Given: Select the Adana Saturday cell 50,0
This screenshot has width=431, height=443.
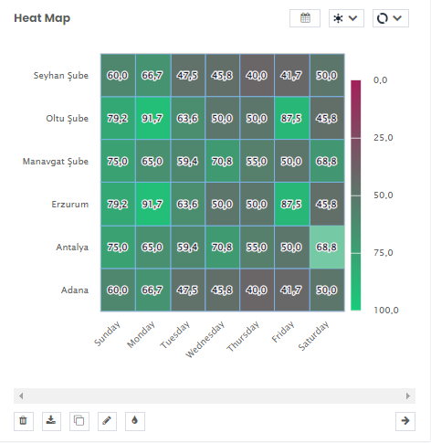Looking at the screenshot, I should pyautogui.click(x=327, y=290).
